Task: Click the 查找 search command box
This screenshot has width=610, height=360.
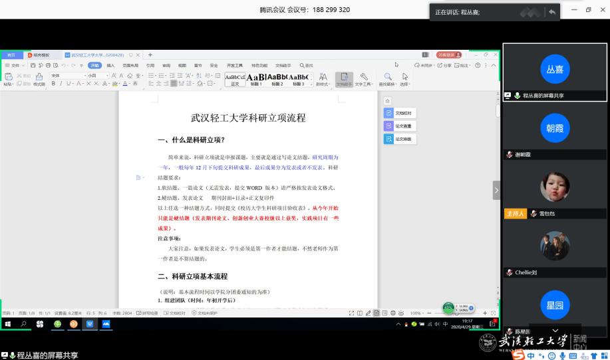Action: coord(307,65)
